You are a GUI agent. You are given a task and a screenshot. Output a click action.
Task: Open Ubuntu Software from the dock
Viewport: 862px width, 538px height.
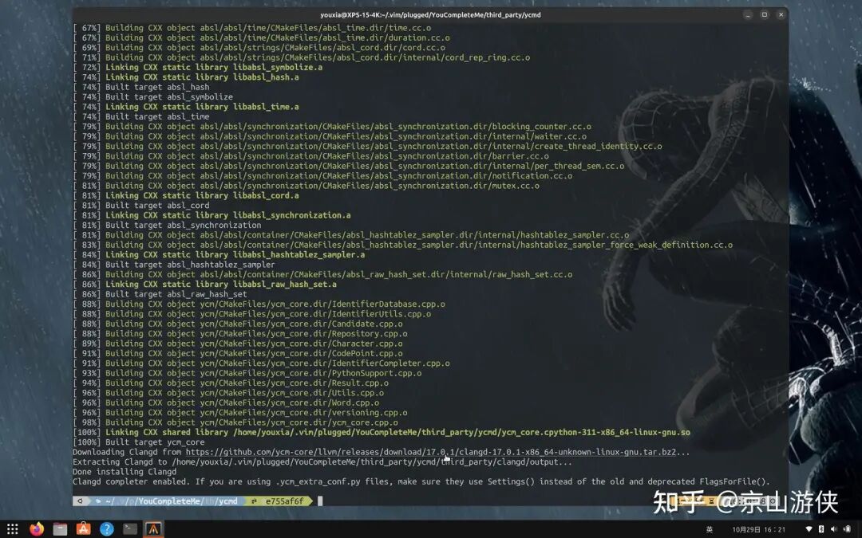tap(83, 529)
